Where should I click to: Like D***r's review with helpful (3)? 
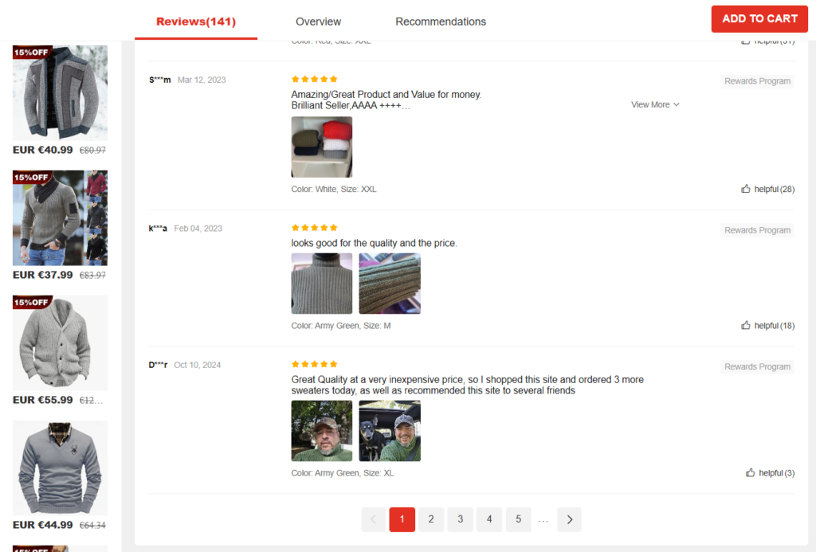tap(770, 473)
